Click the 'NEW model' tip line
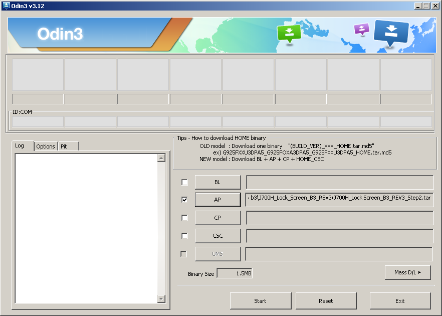 point(262,159)
